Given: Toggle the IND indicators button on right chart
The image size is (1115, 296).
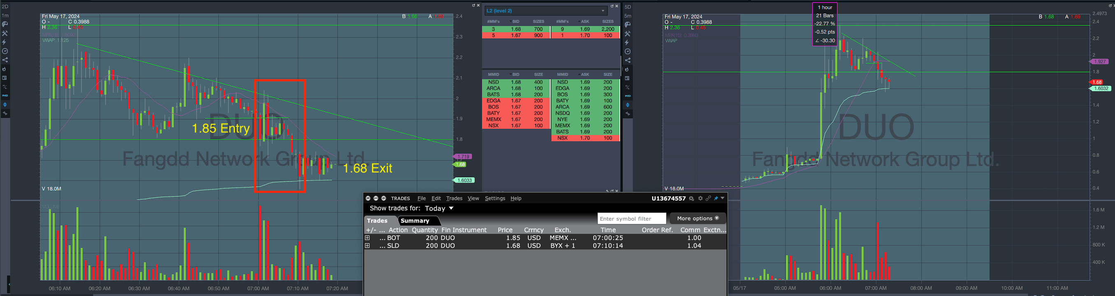Looking at the screenshot, I should pyautogui.click(x=627, y=96).
